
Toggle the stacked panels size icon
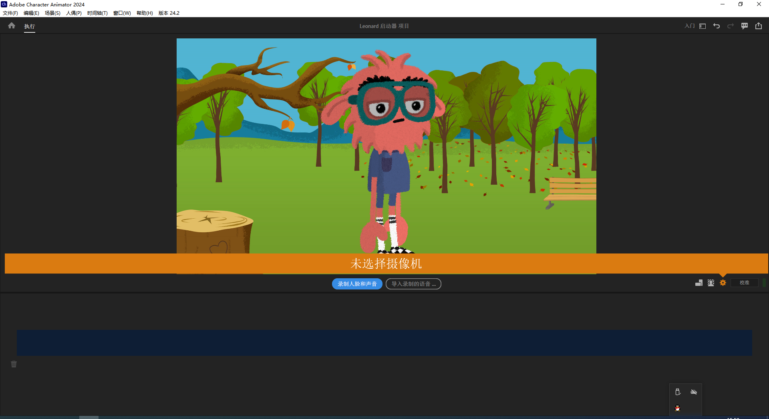[699, 283]
